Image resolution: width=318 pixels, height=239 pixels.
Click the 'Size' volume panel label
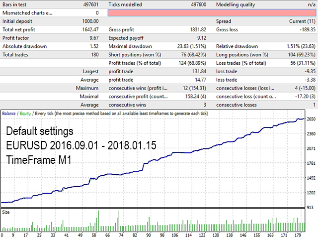[x=5, y=212]
